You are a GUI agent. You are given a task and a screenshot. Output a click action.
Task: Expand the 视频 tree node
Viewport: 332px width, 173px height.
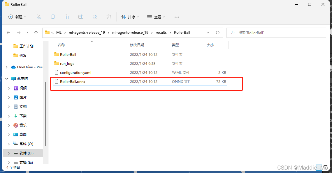point(9,88)
